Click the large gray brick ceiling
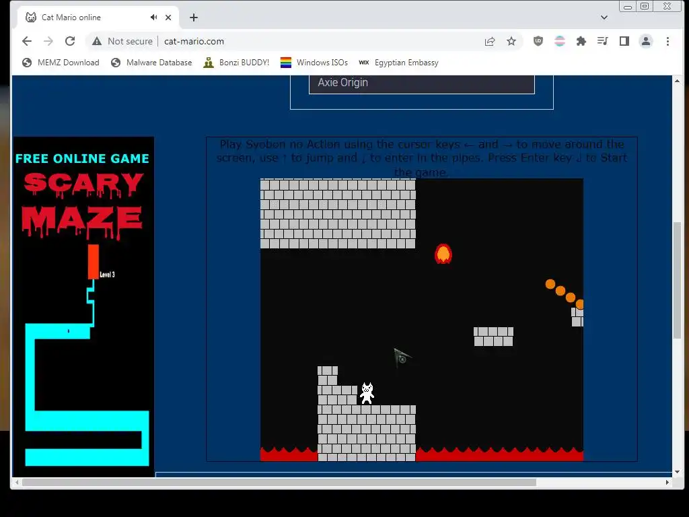 [x=338, y=213]
